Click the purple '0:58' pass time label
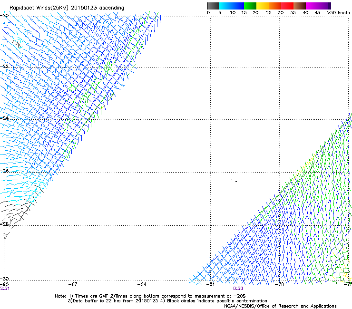Screen dimensions: 352x309 tap(238, 289)
